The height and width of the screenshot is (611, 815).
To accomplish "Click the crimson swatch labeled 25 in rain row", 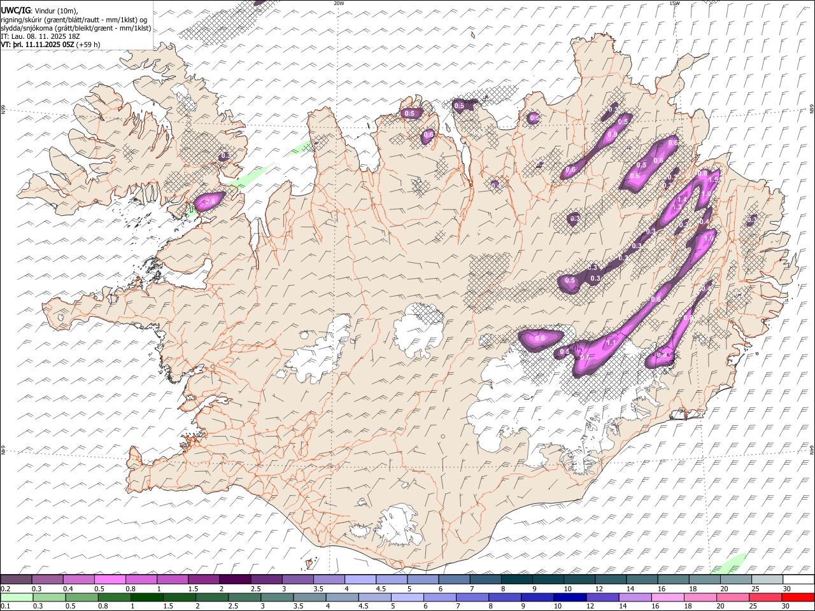I will 765,597.
